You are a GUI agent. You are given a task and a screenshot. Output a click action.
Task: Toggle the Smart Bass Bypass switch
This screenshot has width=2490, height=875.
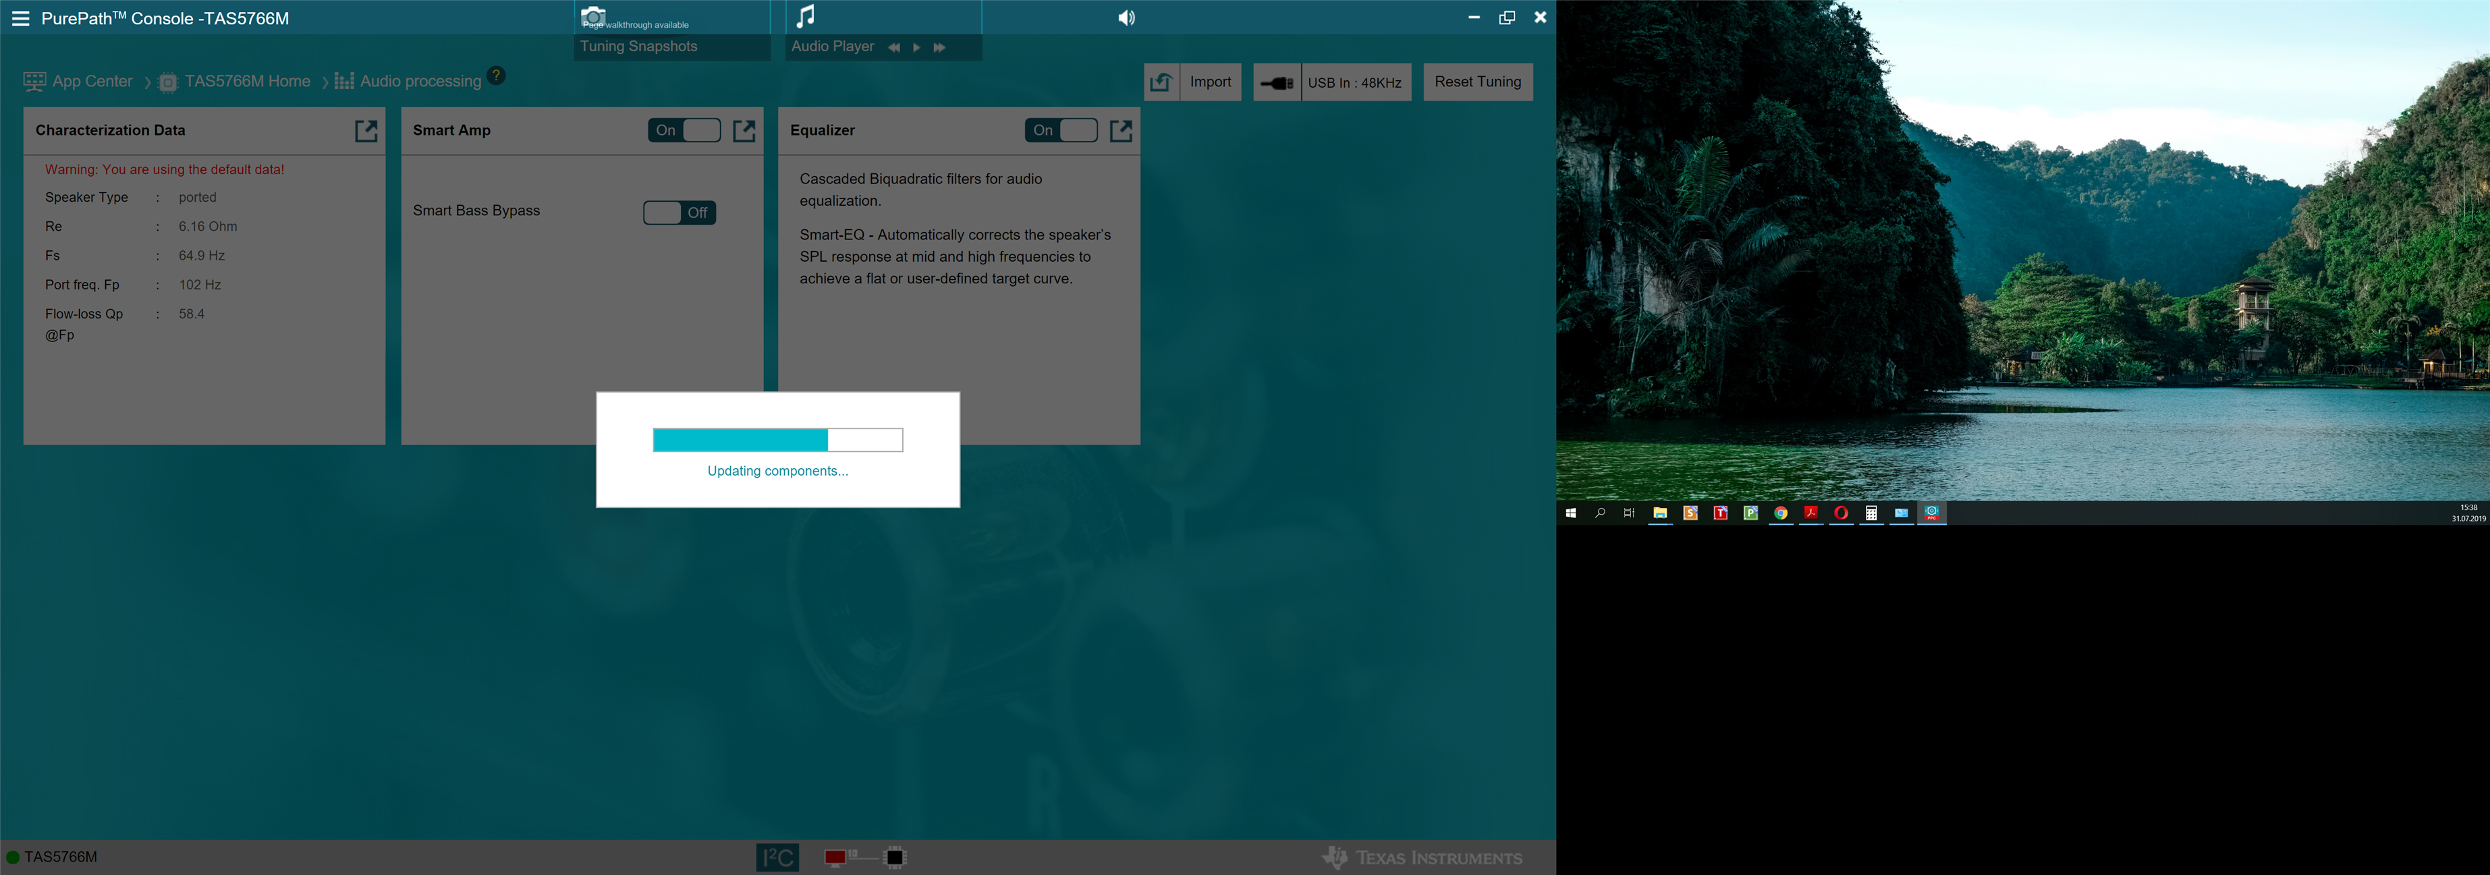coord(680,213)
